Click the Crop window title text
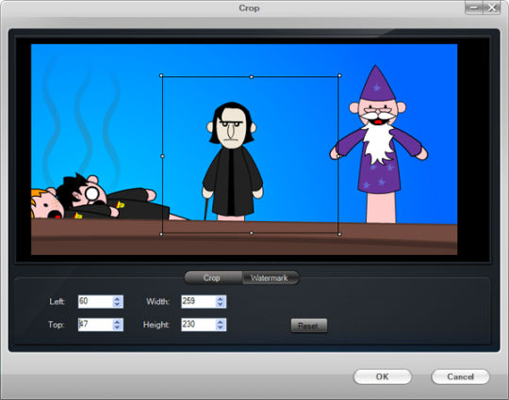509x400 pixels. point(249,8)
